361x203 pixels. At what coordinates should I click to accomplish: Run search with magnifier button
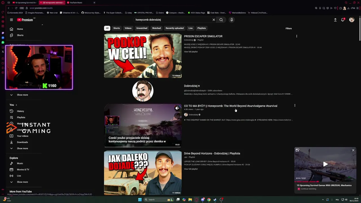(221, 20)
